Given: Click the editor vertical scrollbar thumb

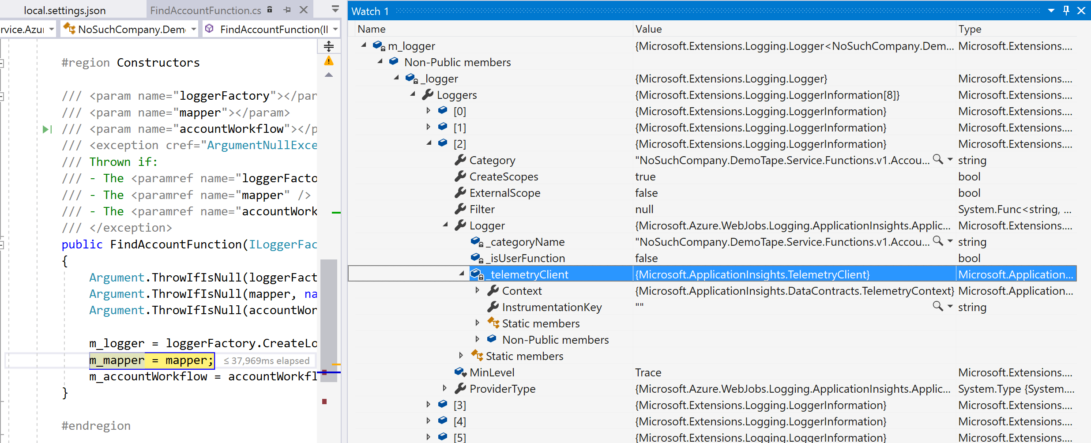Looking at the screenshot, I should click(x=329, y=320).
